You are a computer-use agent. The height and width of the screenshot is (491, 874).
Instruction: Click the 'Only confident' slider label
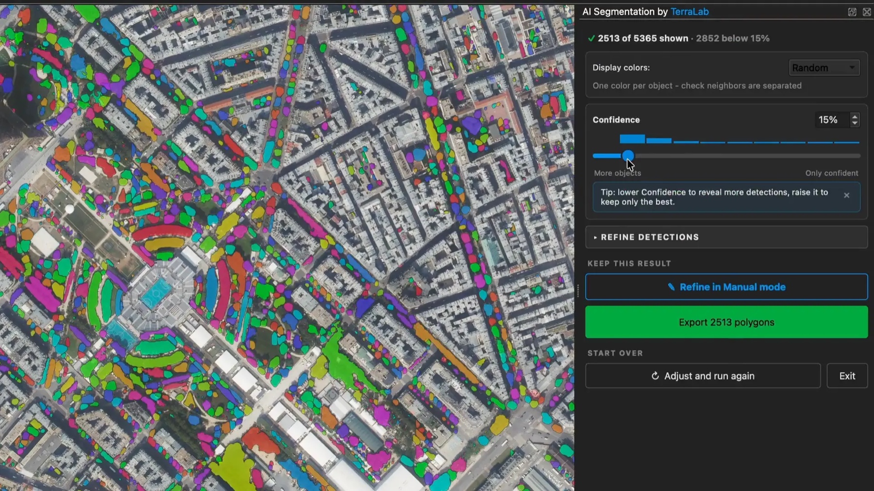[832, 173]
